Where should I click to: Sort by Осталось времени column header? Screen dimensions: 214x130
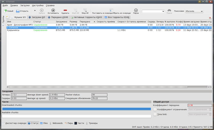pyautogui.click(x=136, y=22)
